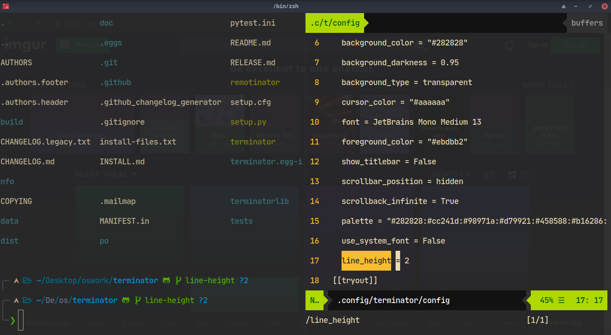Click the green prompt chevron at the bottom left
The width and height of the screenshot is (611, 335).
point(13,320)
